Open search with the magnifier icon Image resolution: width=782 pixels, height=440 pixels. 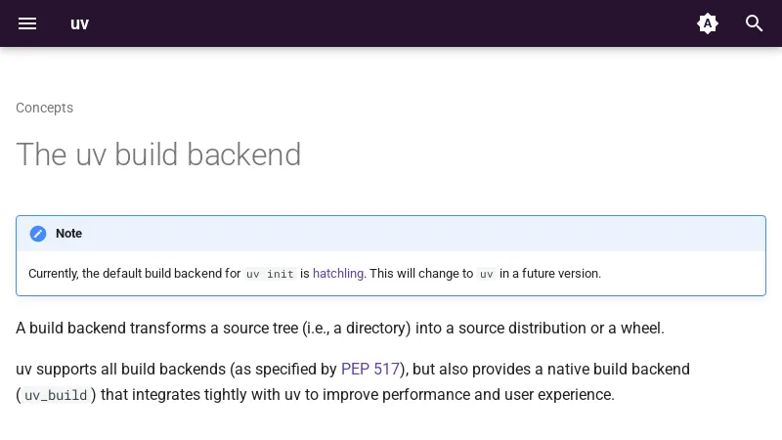755,23
